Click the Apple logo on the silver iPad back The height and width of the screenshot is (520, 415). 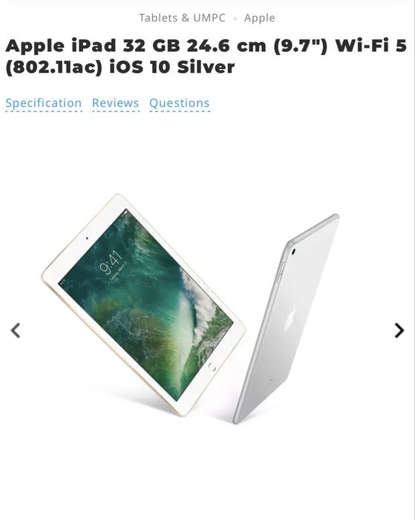tap(290, 319)
